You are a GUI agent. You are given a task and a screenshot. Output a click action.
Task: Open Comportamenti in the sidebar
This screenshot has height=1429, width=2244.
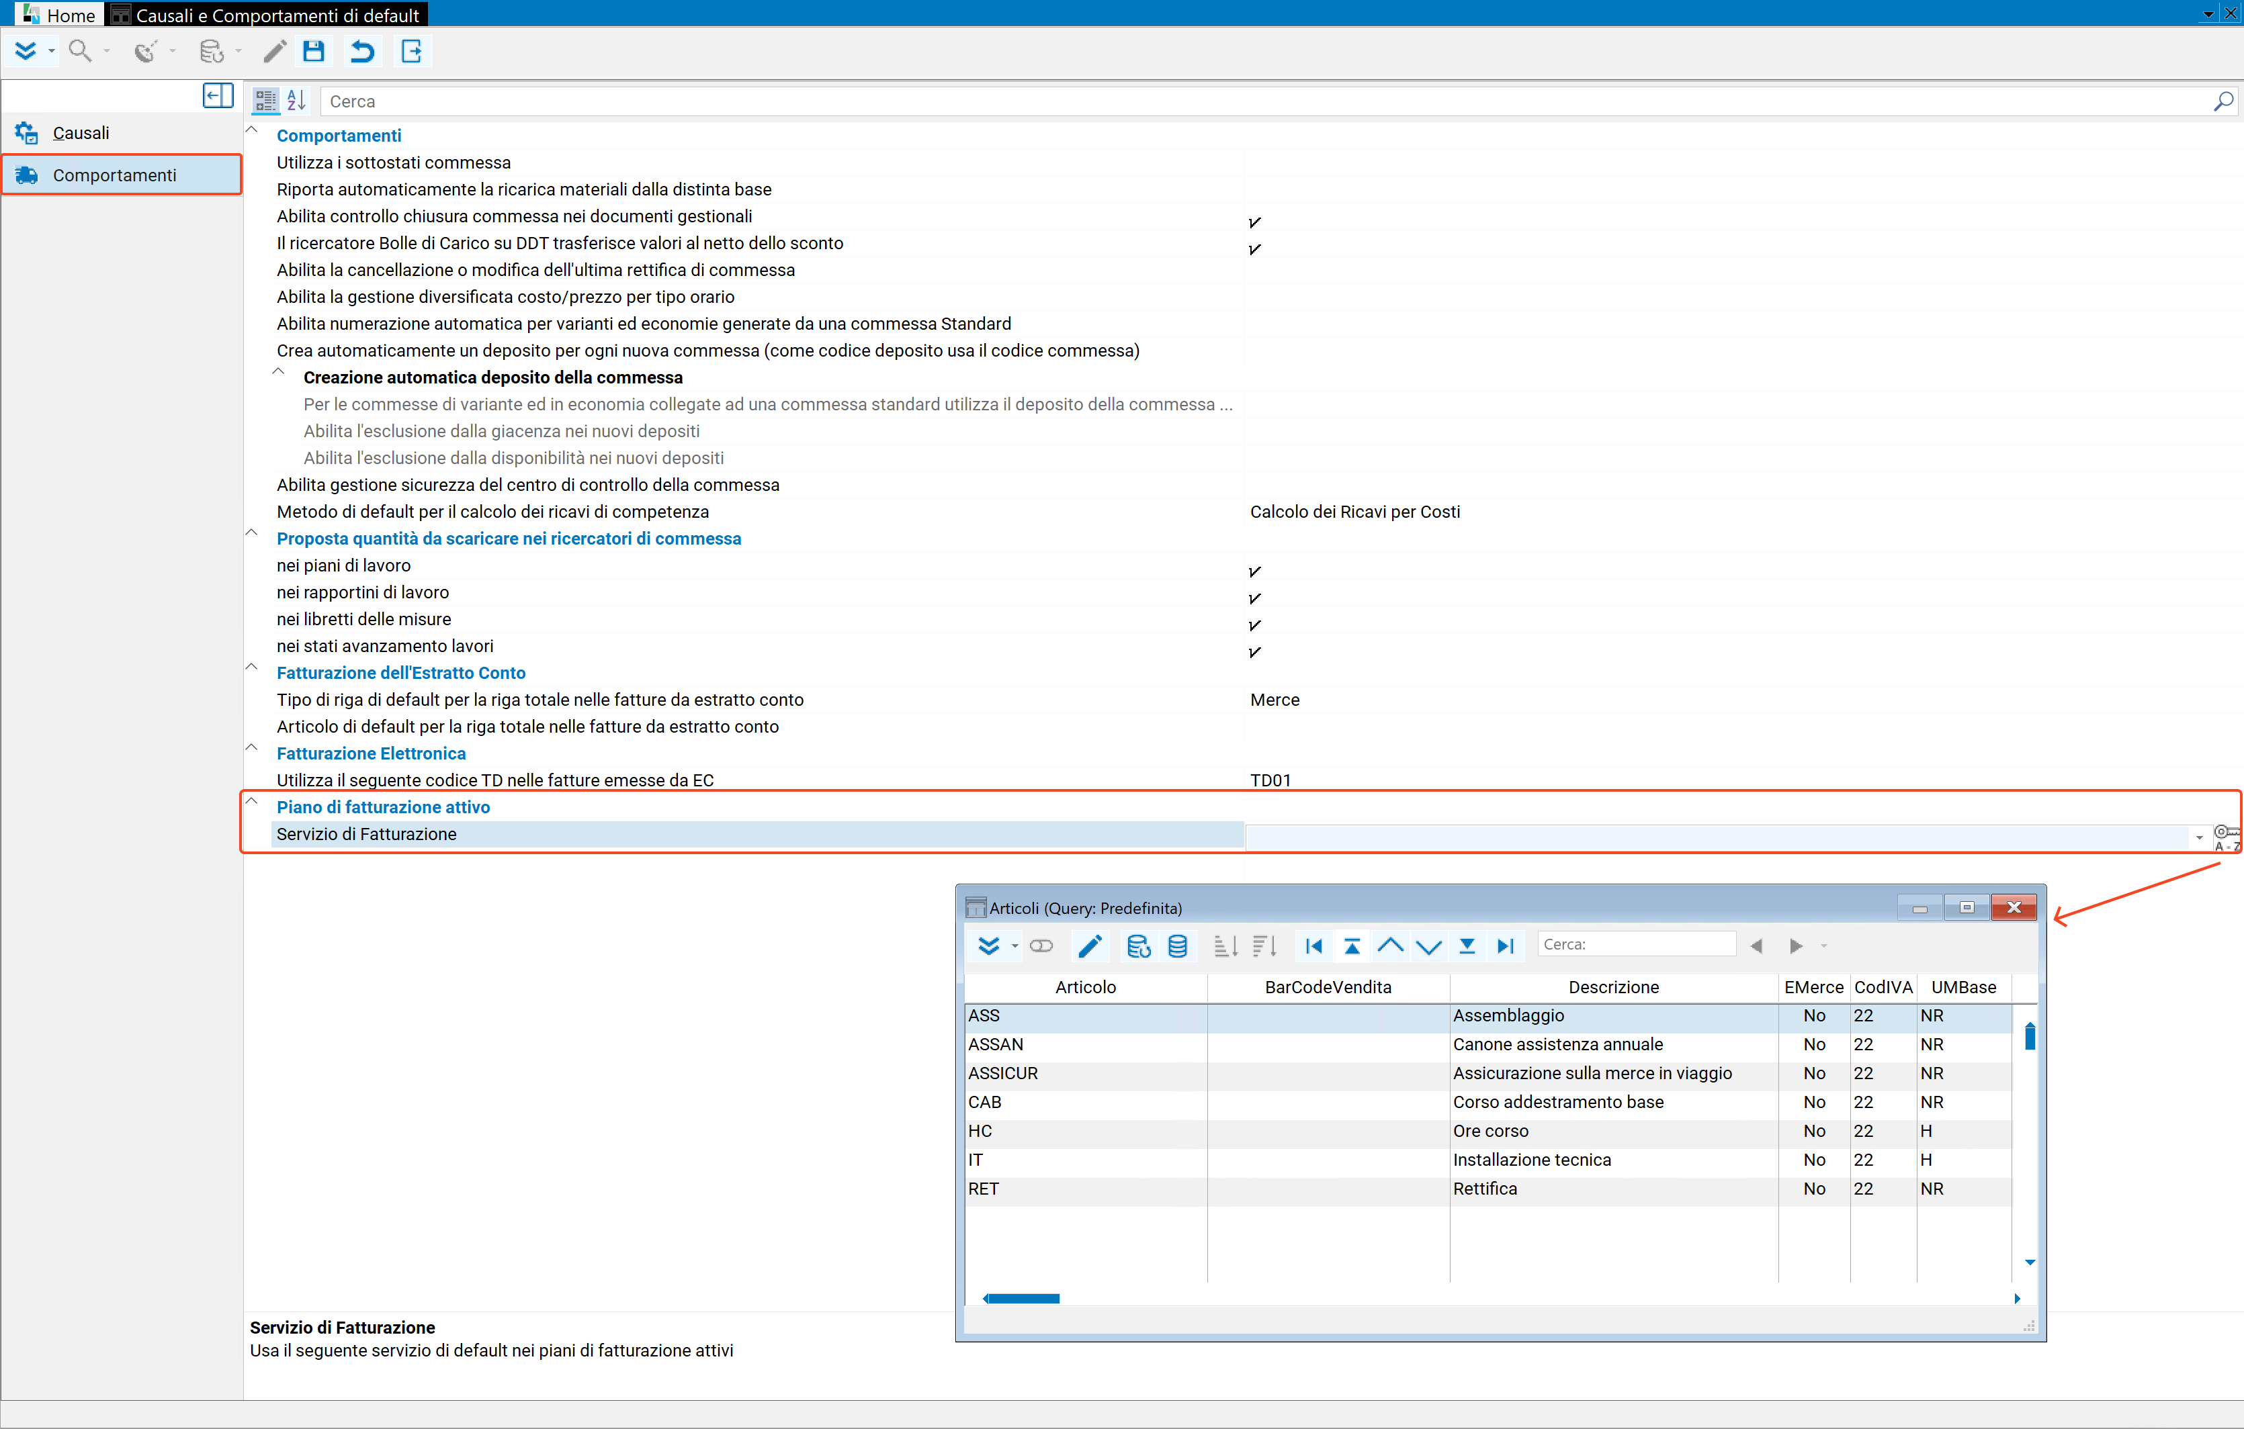point(121,174)
